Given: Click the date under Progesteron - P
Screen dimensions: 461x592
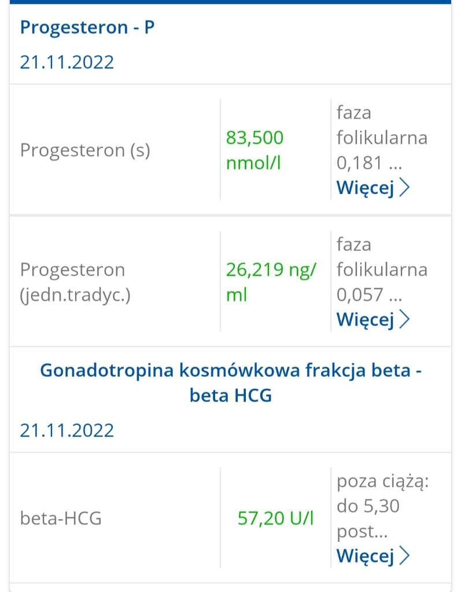Looking at the screenshot, I should (x=67, y=62).
